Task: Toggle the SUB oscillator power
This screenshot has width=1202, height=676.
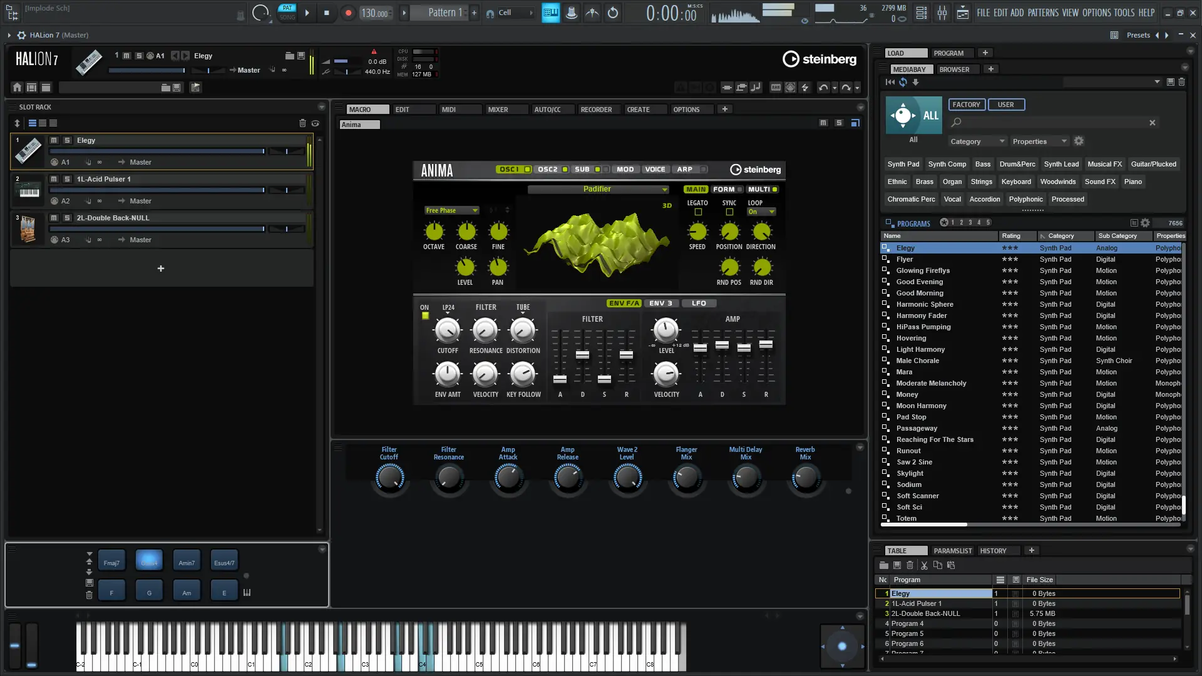Action: [598, 170]
